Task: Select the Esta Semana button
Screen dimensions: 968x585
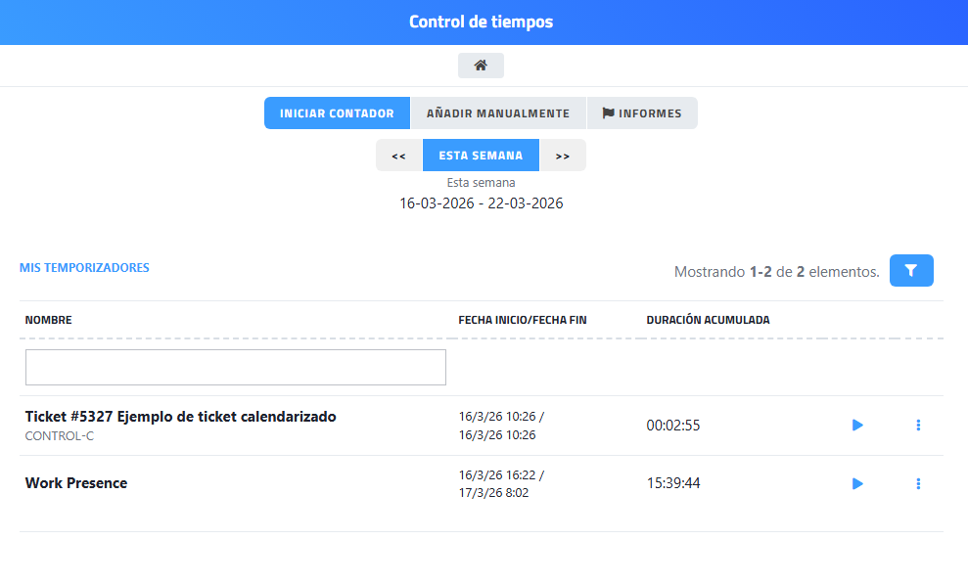Action: [x=481, y=156]
